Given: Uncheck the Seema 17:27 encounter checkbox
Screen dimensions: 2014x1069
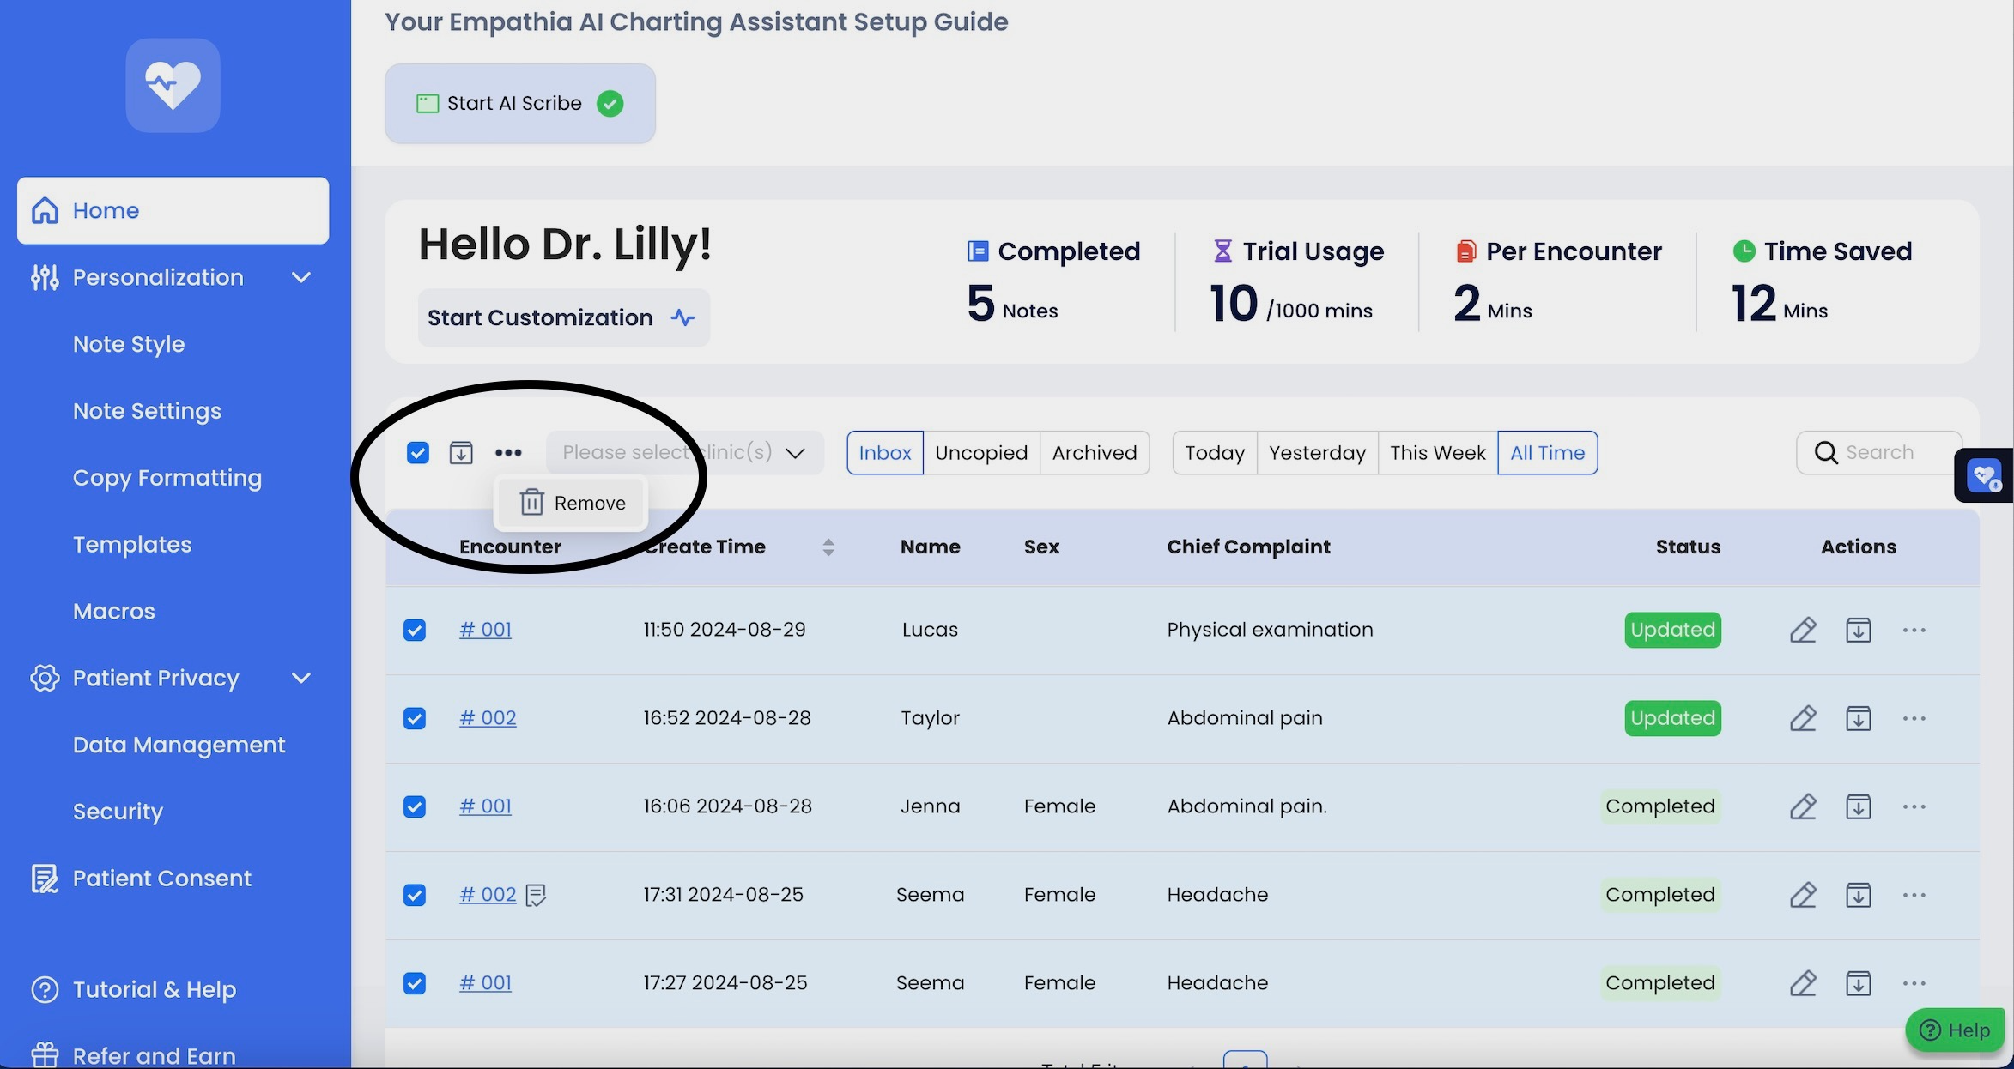Looking at the screenshot, I should (415, 983).
